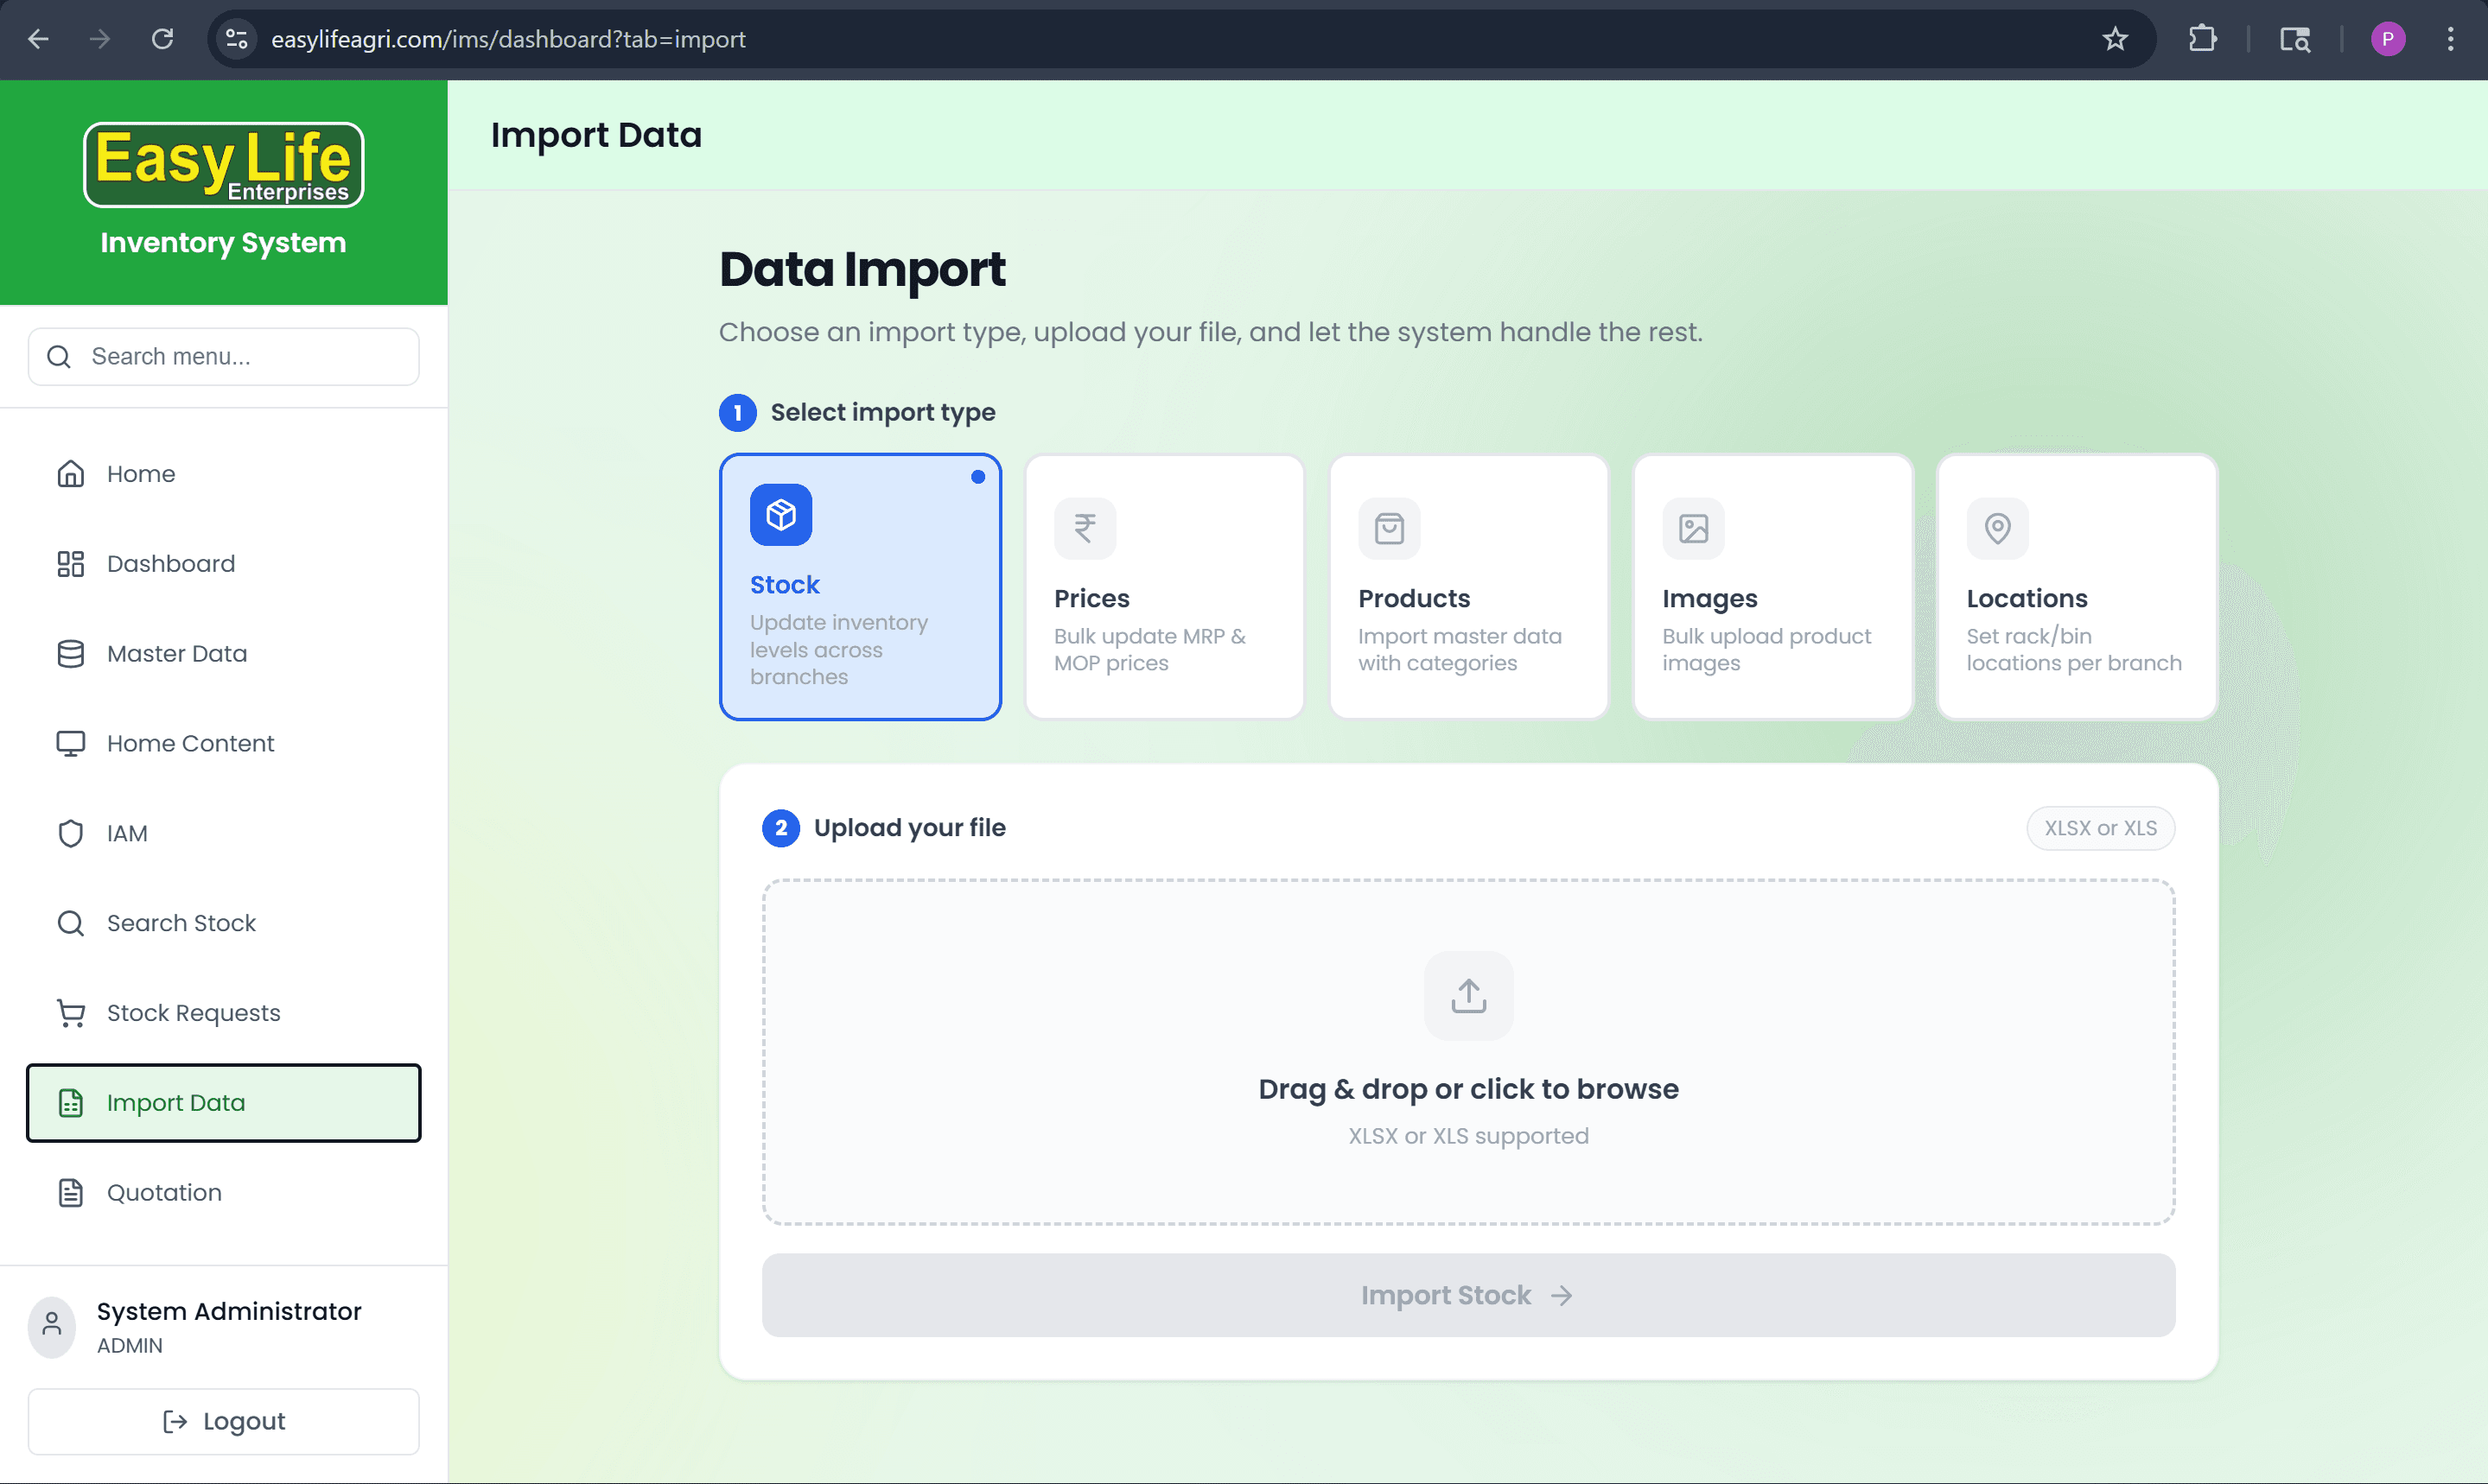This screenshot has width=2488, height=1484.
Task: Open browser extensions puzzle icon
Action: coord(2203,39)
